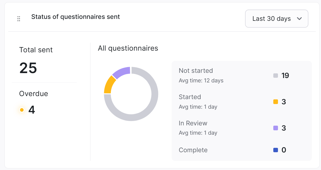Click the Not started count 19

pyautogui.click(x=285, y=76)
